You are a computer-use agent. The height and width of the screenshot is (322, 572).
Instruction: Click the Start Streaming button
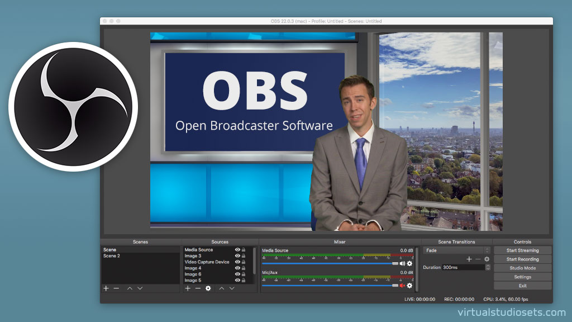(x=522, y=250)
